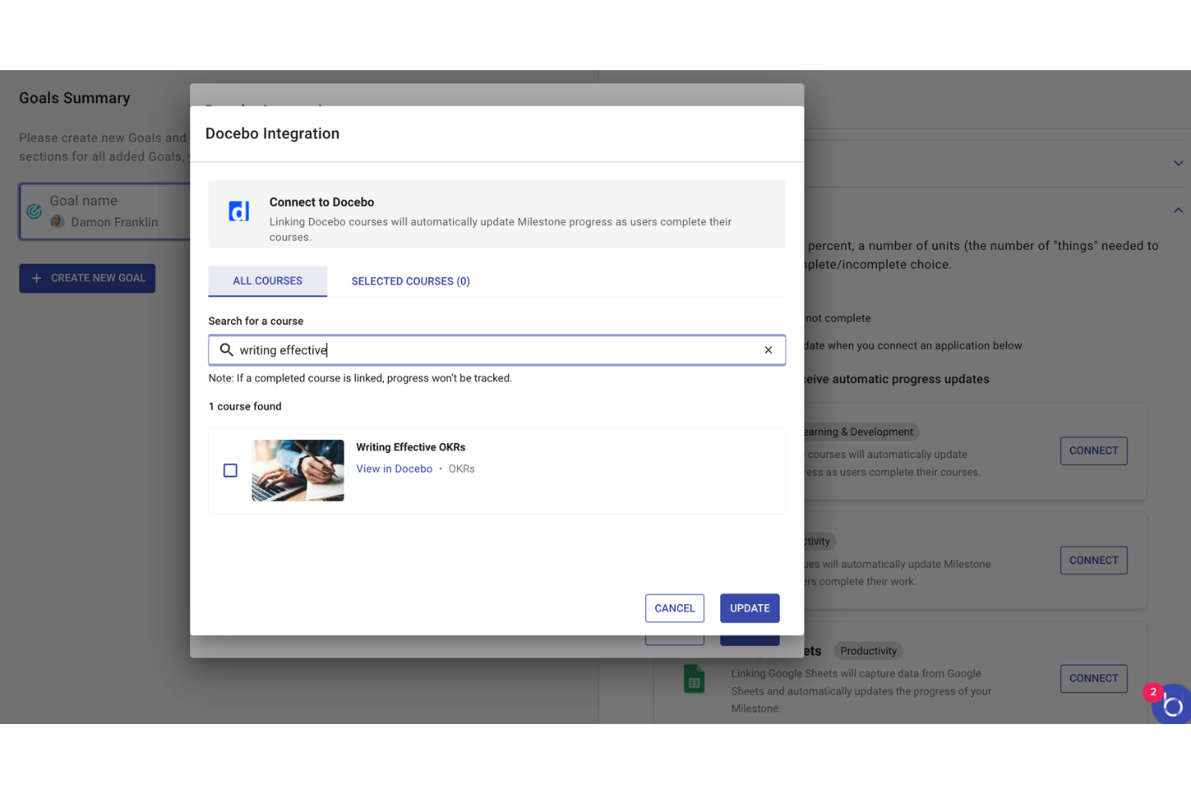Click the Update button
This screenshot has height=794, width=1191.
click(x=749, y=608)
